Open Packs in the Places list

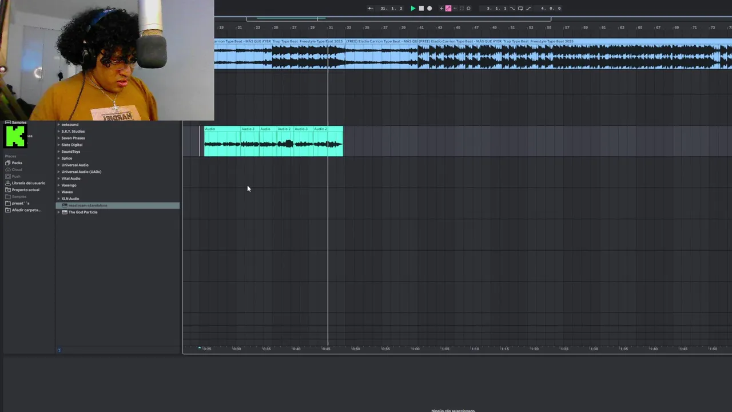17,163
